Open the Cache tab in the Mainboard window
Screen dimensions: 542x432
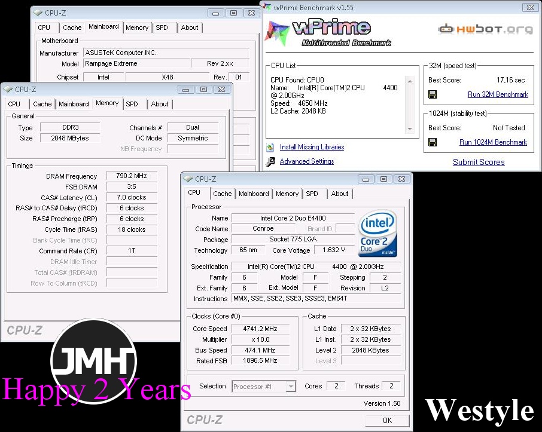click(x=72, y=27)
